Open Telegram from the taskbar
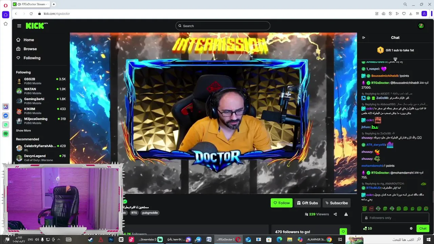Image resolution: width=434 pixels, height=244 pixels. pyautogui.click(x=198, y=239)
